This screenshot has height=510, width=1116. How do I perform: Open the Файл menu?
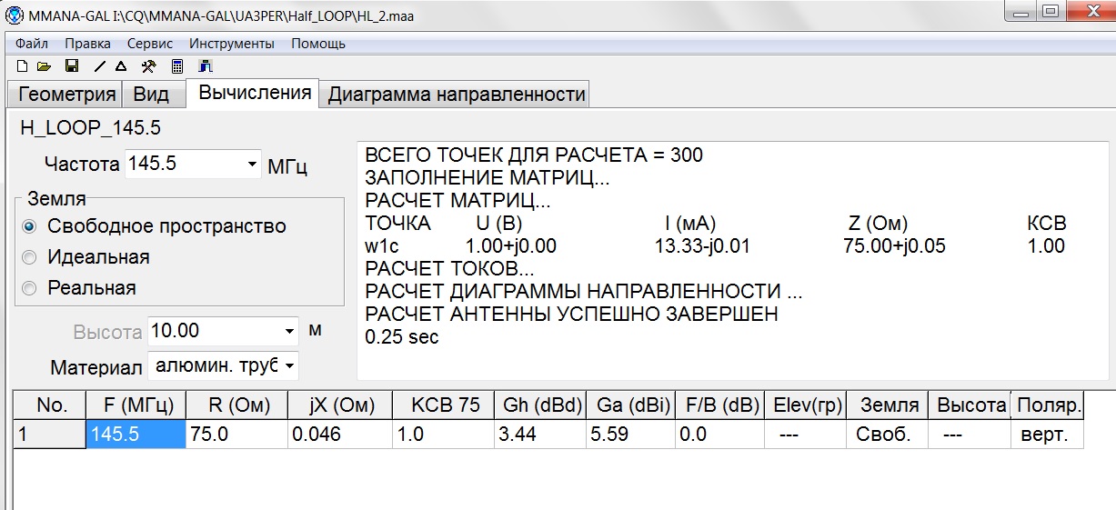click(32, 44)
